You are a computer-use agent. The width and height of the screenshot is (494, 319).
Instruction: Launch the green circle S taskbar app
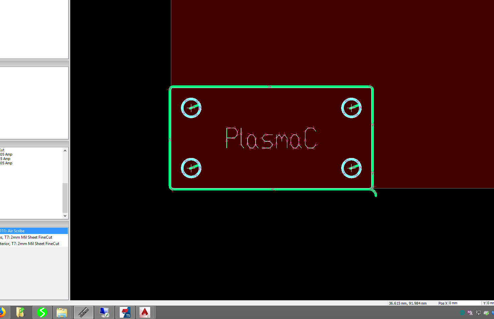click(42, 312)
